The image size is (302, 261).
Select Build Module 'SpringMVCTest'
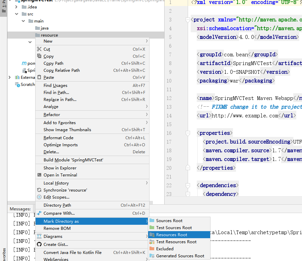click(x=92, y=160)
